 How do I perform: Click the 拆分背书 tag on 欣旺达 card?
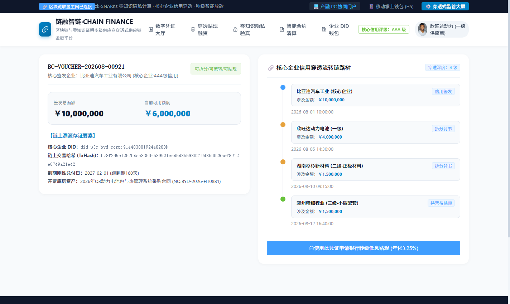(x=443, y=129)
